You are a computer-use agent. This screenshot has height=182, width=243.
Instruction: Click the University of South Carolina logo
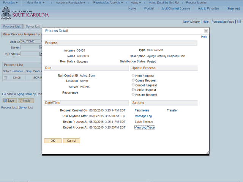pos(25,14)
